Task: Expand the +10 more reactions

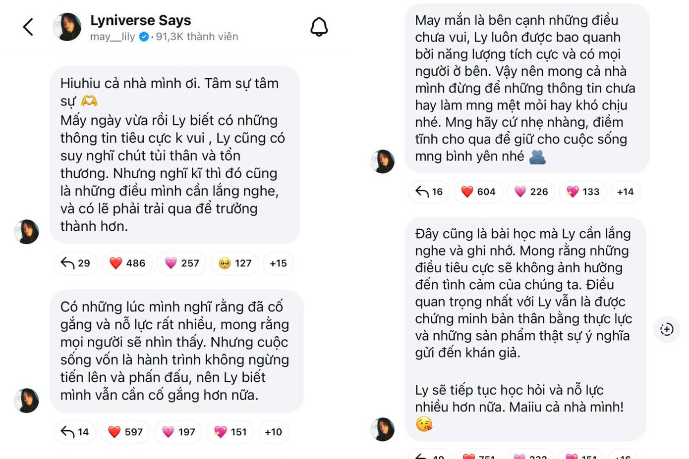Action: click(x=273, y=432)
